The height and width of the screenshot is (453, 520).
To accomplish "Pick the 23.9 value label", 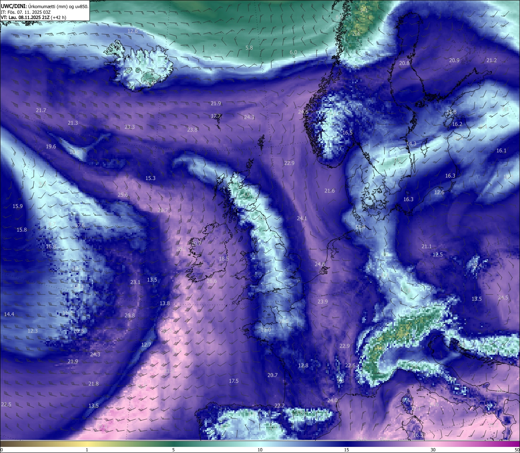I will point(323,301).
